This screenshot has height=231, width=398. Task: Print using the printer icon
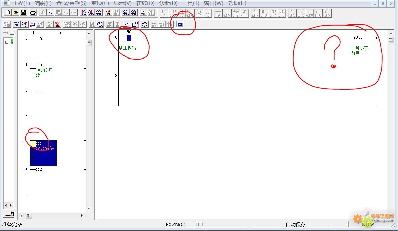click(x=33, y=12)
